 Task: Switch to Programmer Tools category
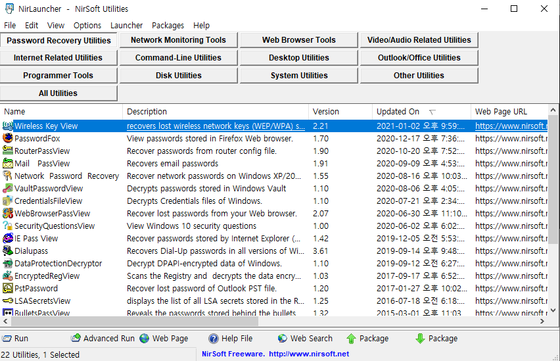(x=58, y=76)
